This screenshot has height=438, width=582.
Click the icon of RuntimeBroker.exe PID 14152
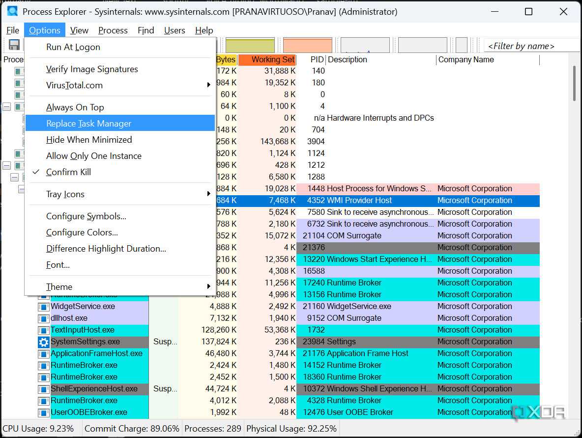43,365
